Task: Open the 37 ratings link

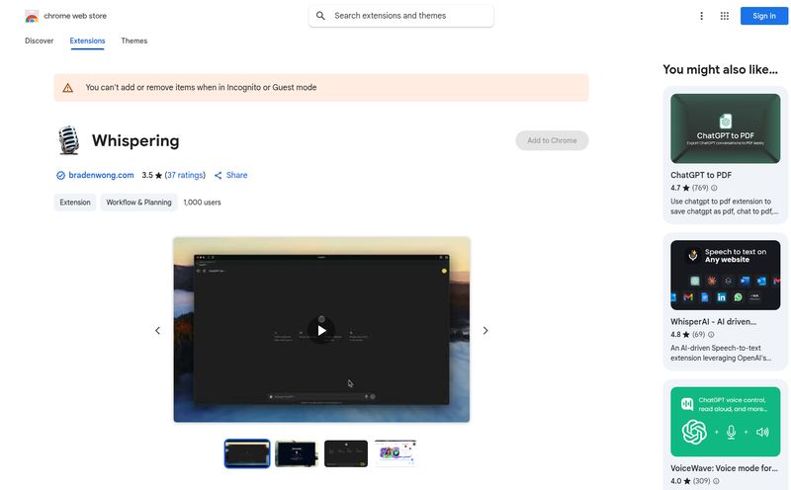Action: click(185, 176)
